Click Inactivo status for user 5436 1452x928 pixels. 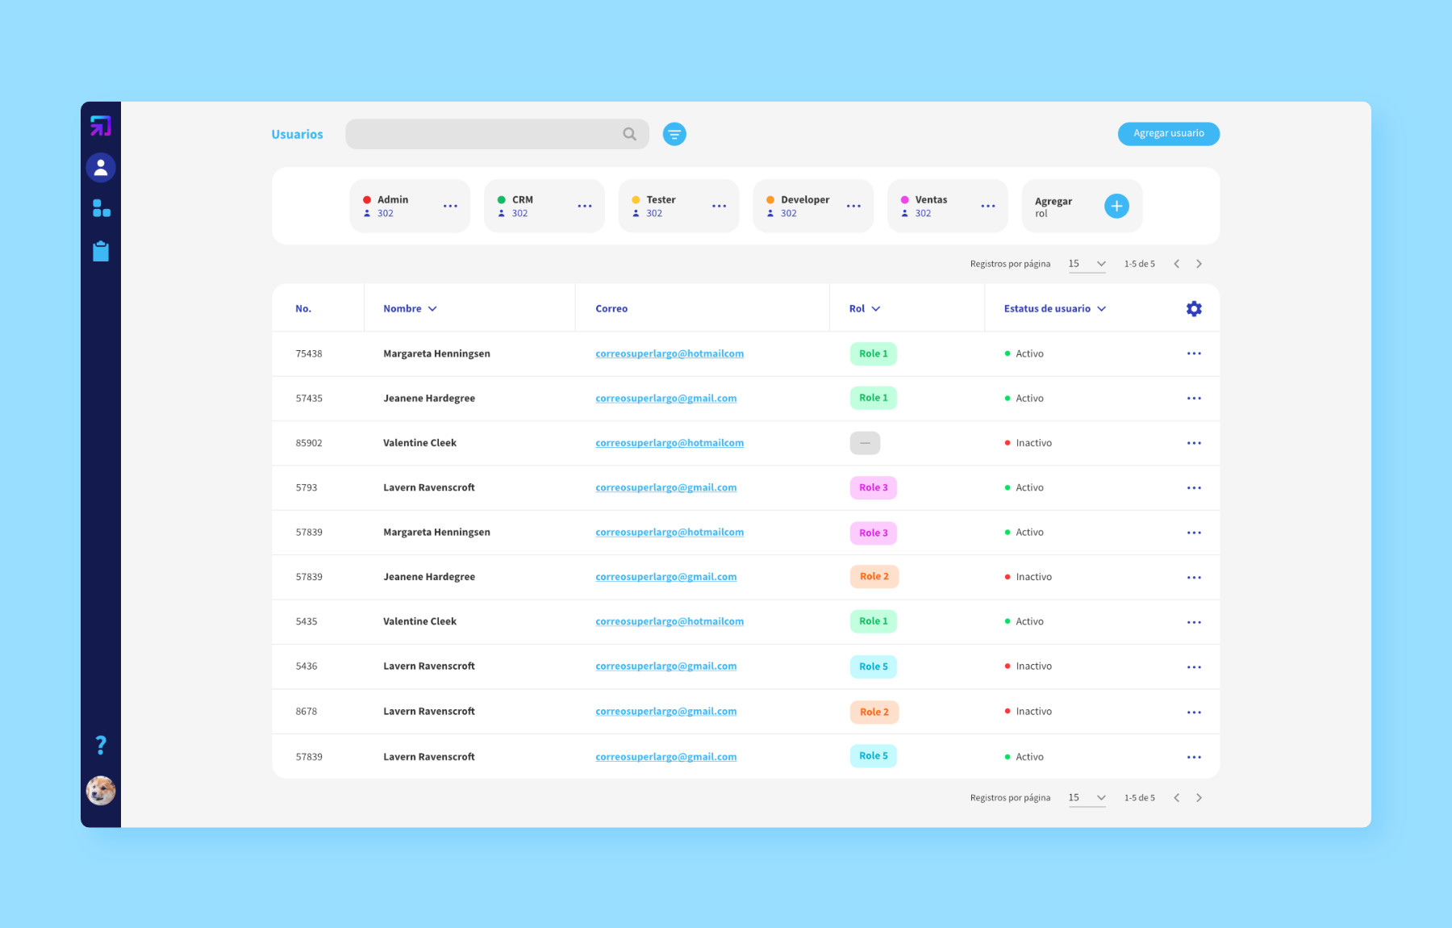[1028, 667]
